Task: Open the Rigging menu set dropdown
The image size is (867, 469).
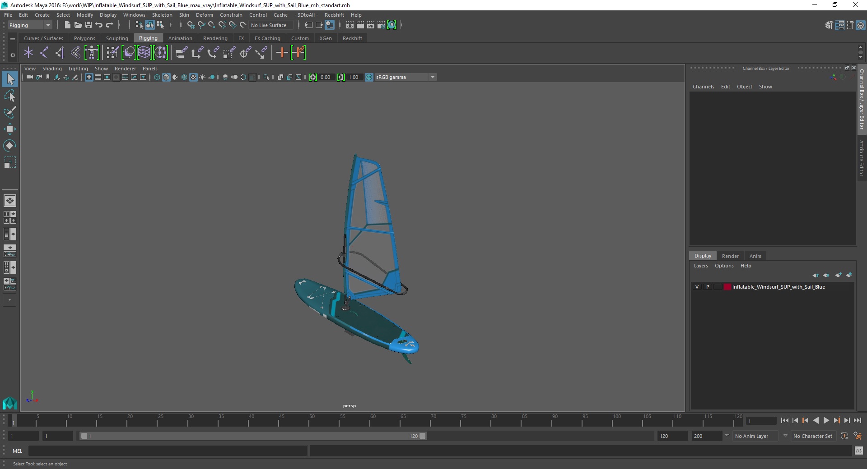Action: 30,25
